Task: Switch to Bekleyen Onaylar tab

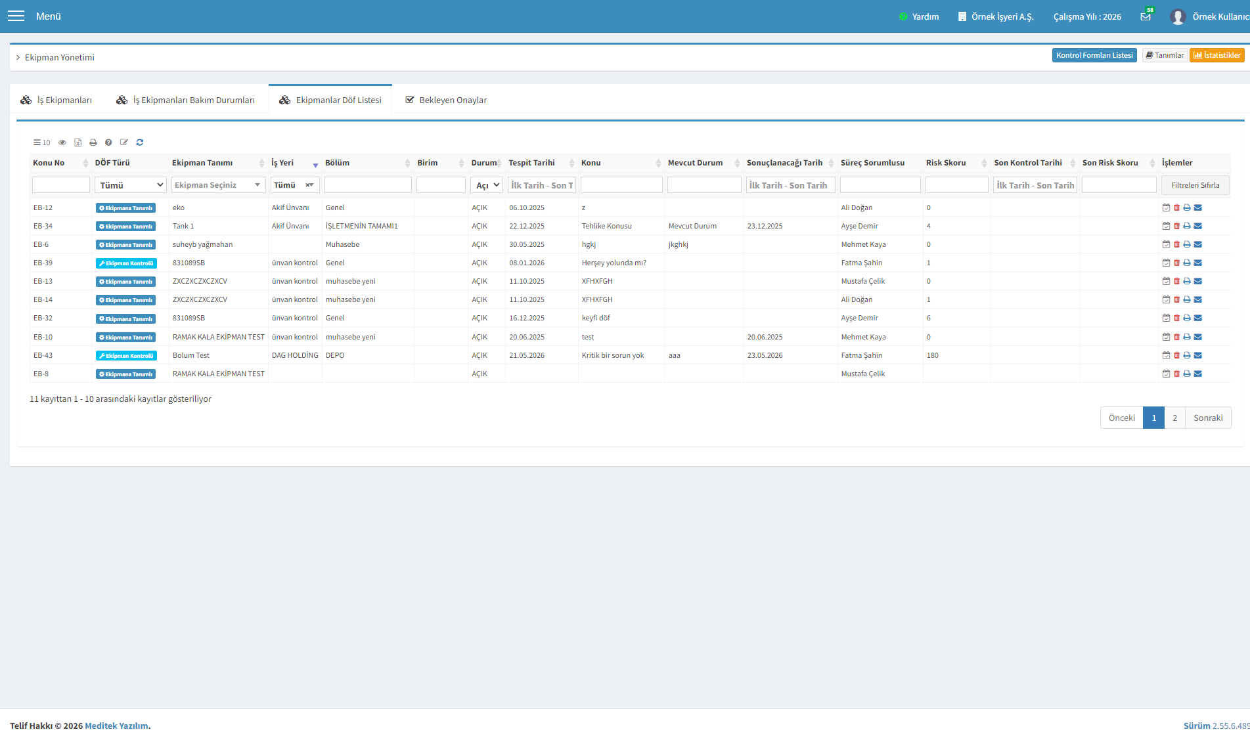Action: [446, 100]
